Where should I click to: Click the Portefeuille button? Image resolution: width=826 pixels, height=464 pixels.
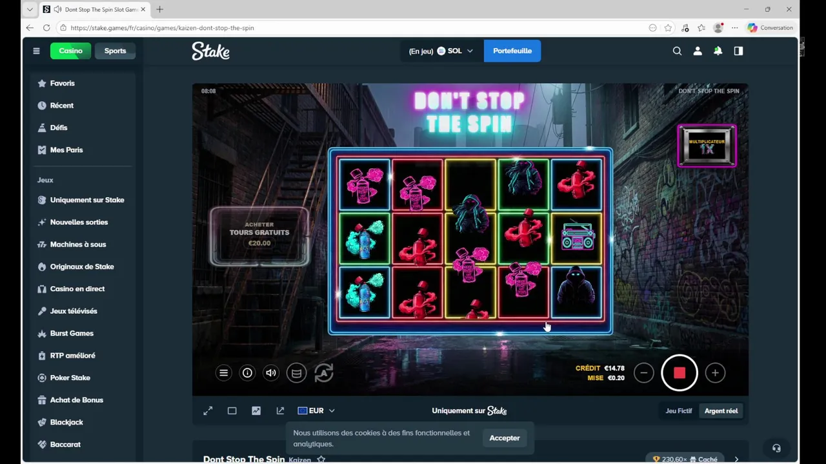click(x=512, y=51)
